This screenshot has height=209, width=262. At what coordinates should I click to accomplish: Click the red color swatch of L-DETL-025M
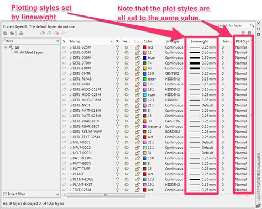145,47
